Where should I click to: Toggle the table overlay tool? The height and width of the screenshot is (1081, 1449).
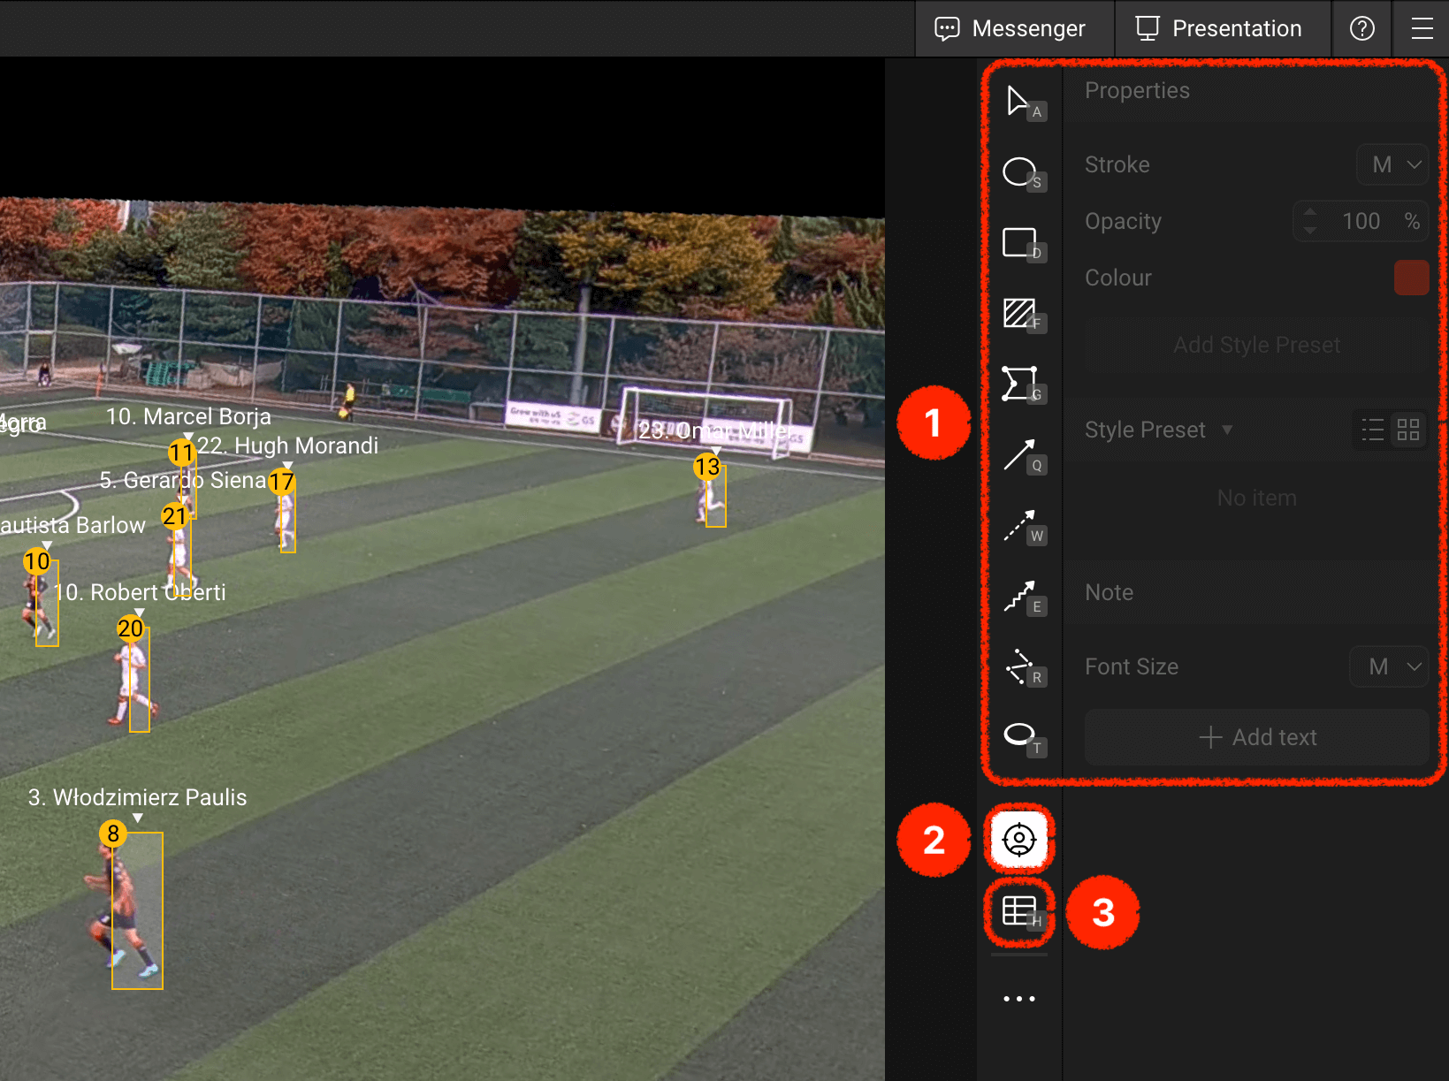coord(1019,911)
